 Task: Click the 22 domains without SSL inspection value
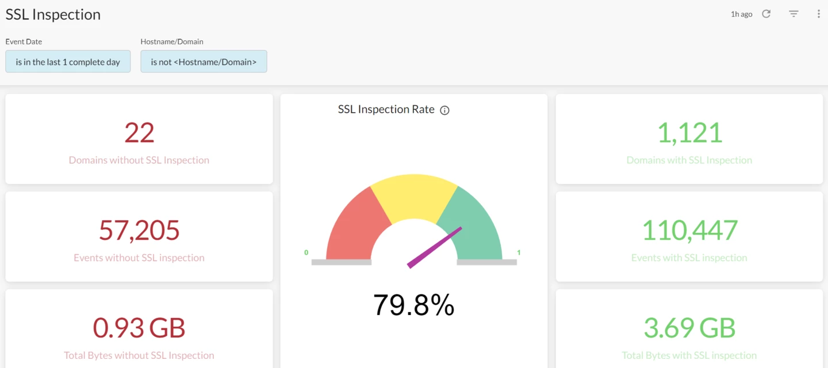click(139, 133)
